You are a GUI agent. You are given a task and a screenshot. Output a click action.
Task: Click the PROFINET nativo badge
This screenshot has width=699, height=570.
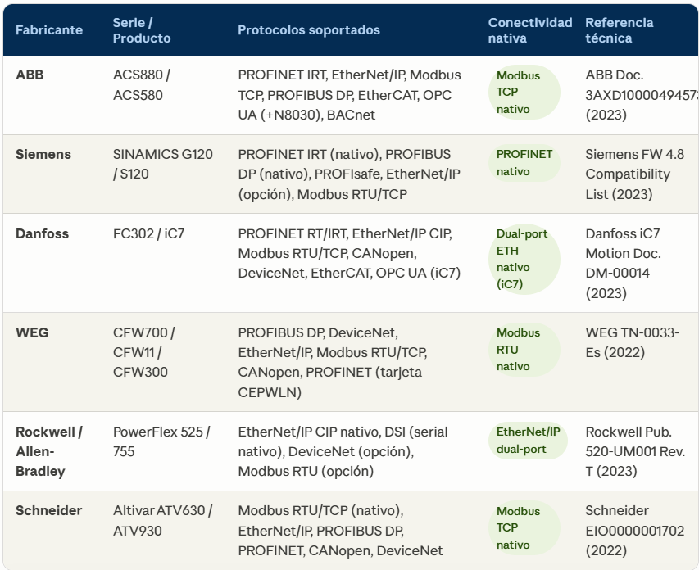coord(524,163)
